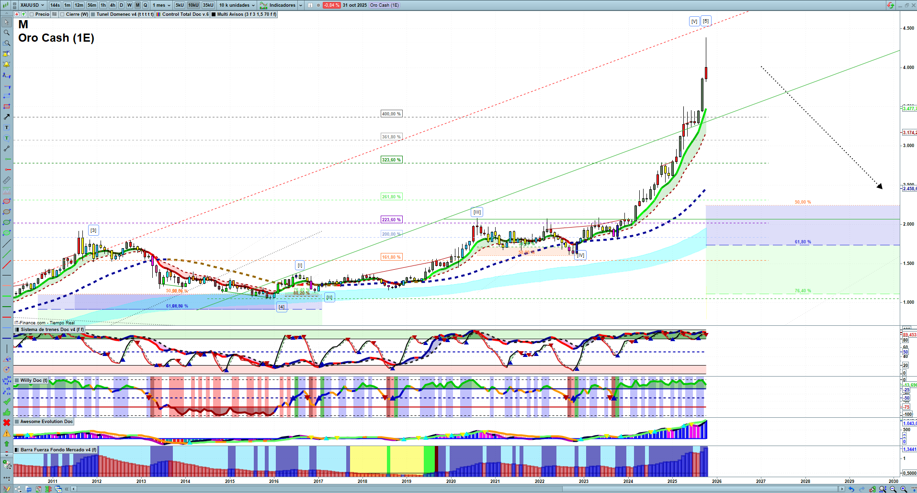Click the zoom in magnifier in bottom bar
Screen dimensions: 917x493
coord(904,489)
